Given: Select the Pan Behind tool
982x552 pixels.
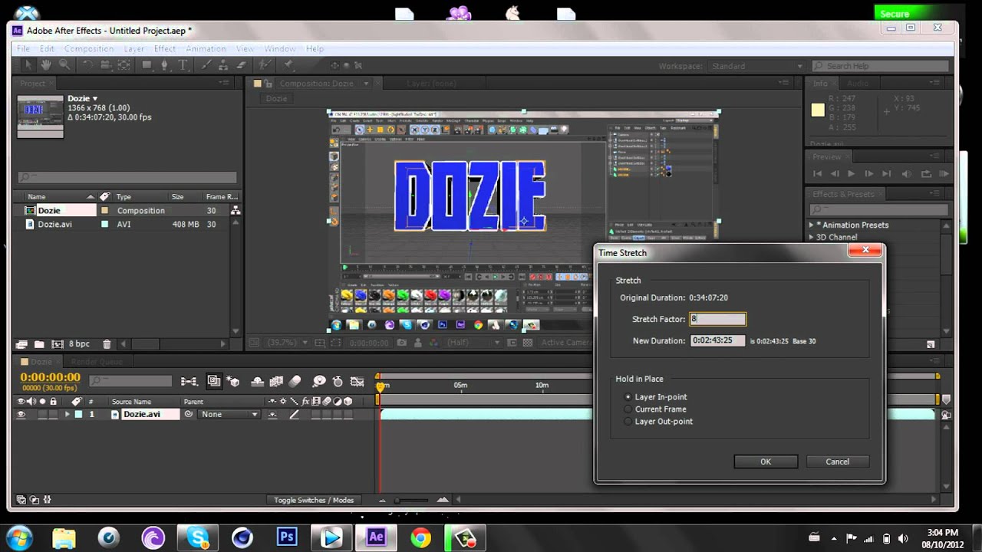Looking at the screenshot, I should (124, 66).
